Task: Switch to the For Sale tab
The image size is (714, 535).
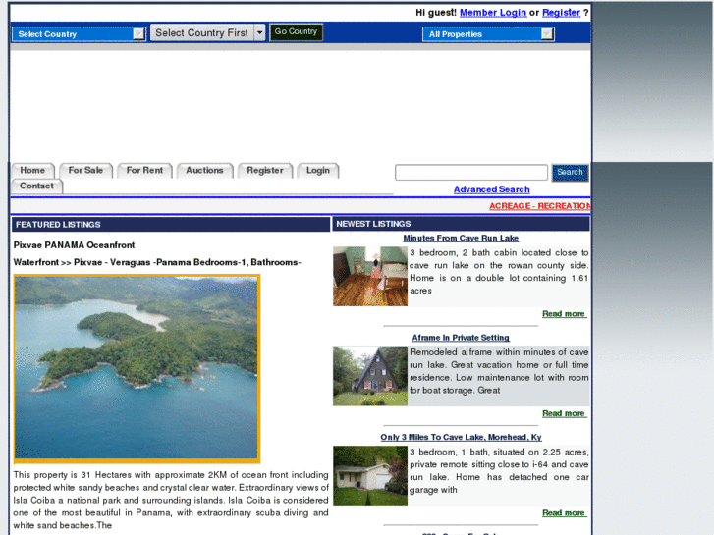Action: point(85,170)
